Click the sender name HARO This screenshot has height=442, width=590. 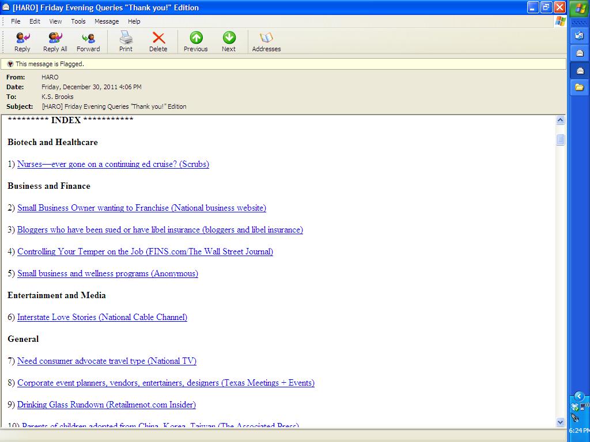click(50, 77)
